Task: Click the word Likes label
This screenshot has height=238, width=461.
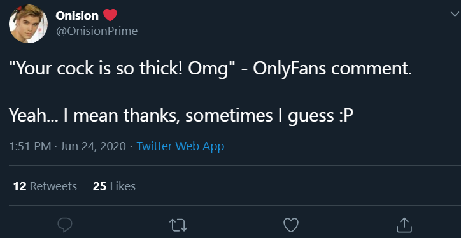Action: (123, 186)
